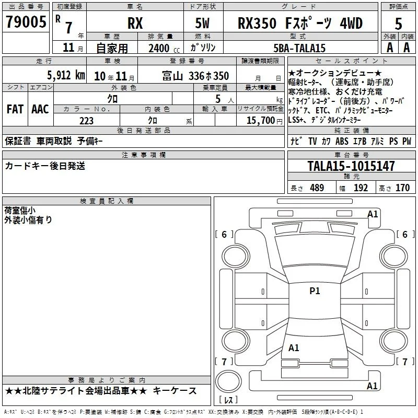Click chassis number TALA15-1015147
Viewport: 418px width, 418px height.
(351, 166)
